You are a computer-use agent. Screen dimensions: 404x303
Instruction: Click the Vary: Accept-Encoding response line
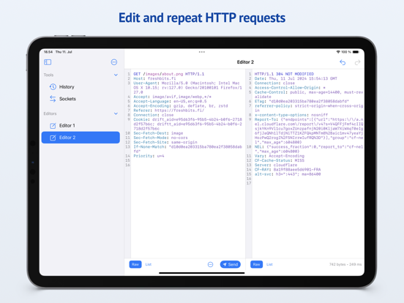pyautogui.click(x=280, y=156)
